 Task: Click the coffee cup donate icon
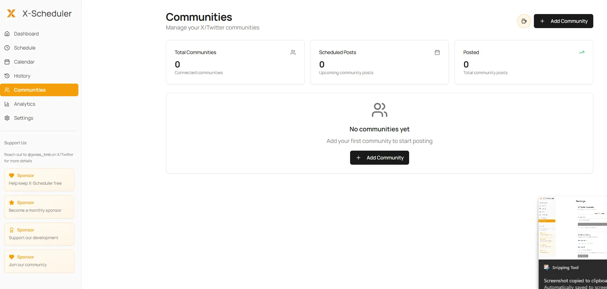[x=524, y=21]
